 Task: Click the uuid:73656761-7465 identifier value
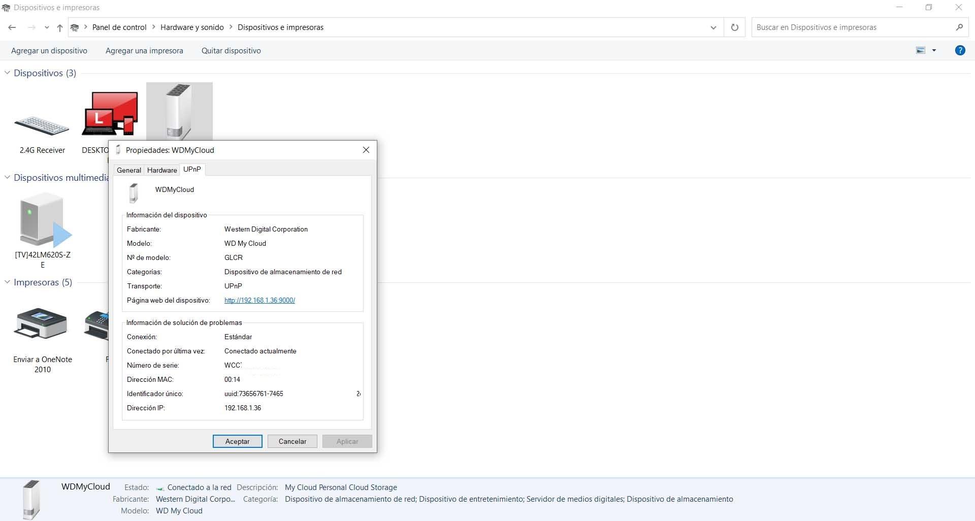pyautogui.click(x=254, y=394)
